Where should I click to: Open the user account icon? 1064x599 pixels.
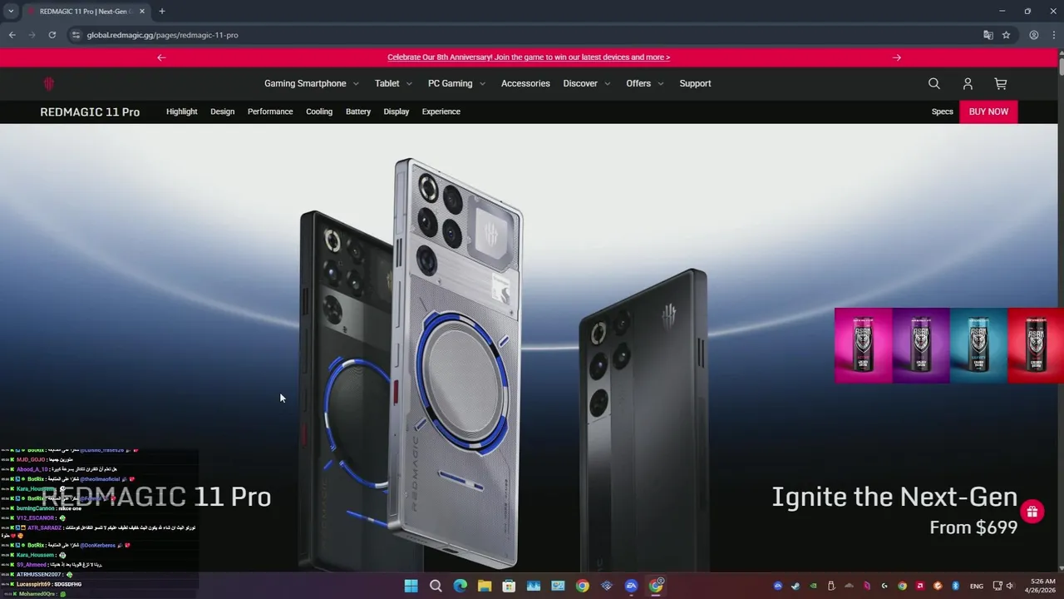pos(968,83)
